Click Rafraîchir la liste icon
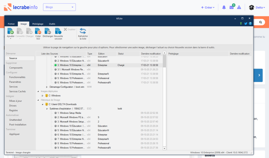 click(x=83, y=31)
